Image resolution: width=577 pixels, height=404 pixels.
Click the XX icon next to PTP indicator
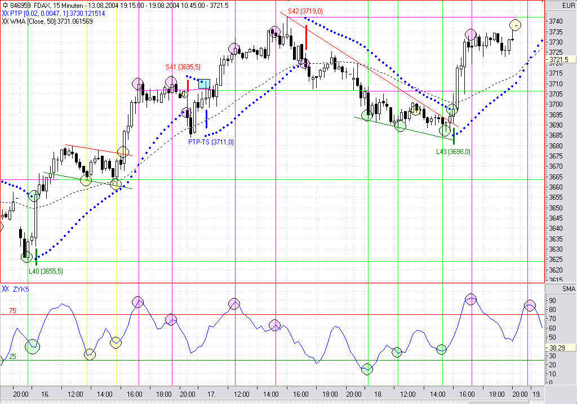click(x=5, y=13)
